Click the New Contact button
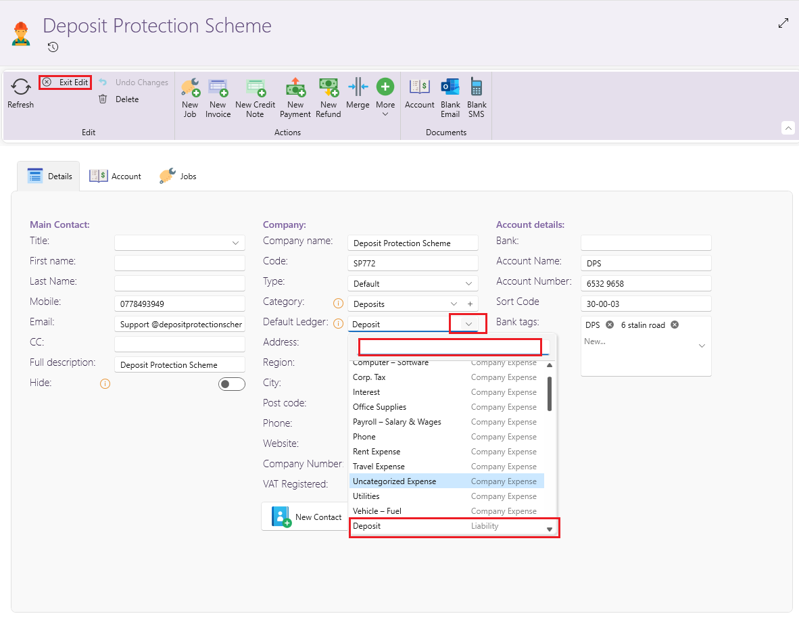This screenshot has width=799, height=618. (x=306, y=517)
